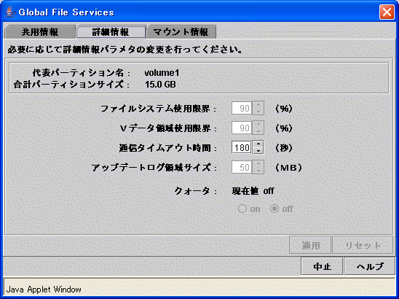This screenshot has height=299, width=399.
Task: Switch to the 共用情報 tab
Action: 40,32
